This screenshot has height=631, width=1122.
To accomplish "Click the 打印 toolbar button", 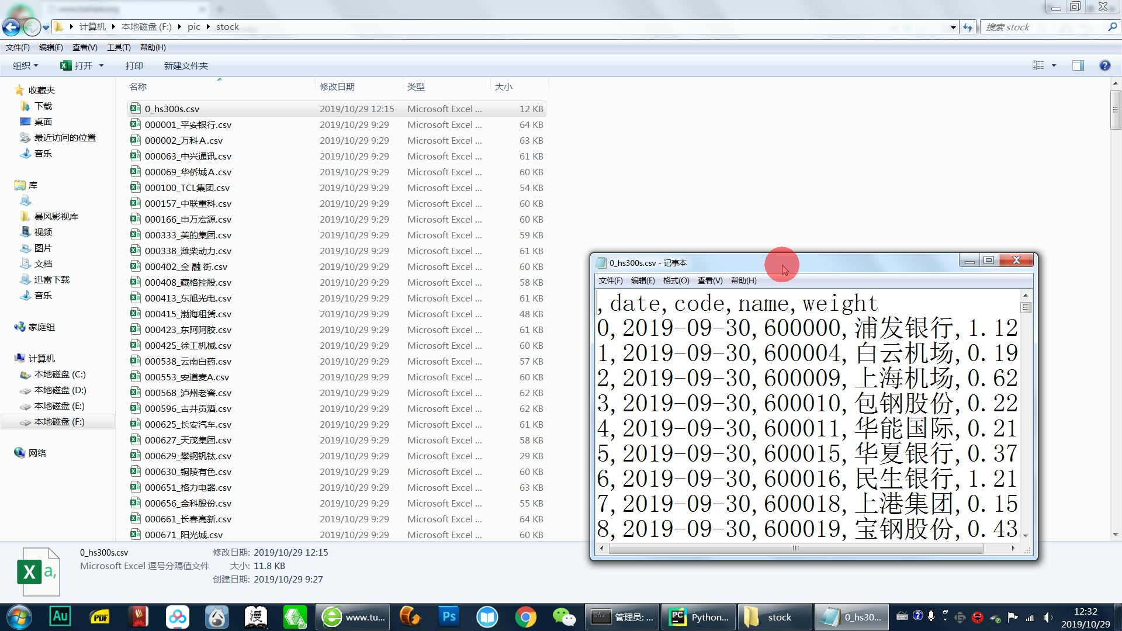I will [134, 66].
